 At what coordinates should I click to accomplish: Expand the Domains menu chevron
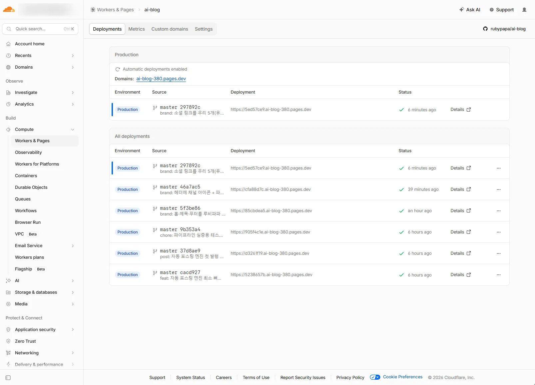(x=73, y=67)
